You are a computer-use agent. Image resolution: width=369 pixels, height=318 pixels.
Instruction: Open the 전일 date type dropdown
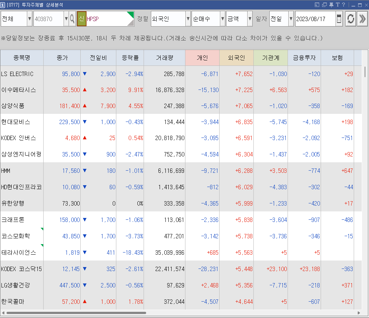coord(291,19)
